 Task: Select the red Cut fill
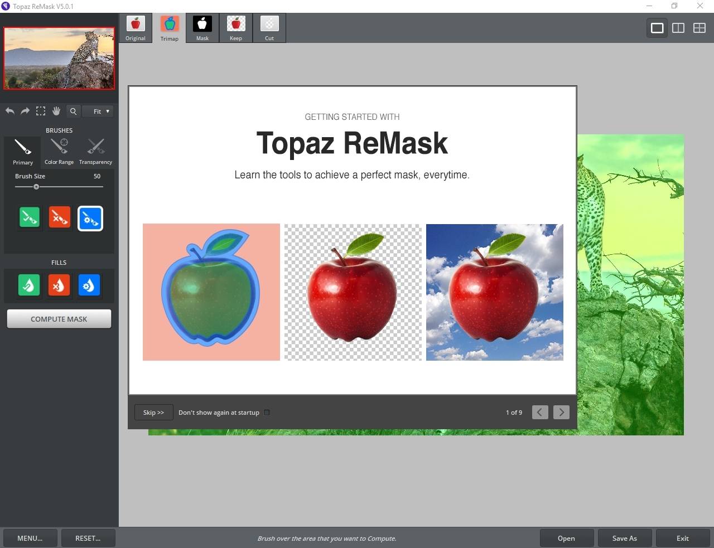pos(59,285)
